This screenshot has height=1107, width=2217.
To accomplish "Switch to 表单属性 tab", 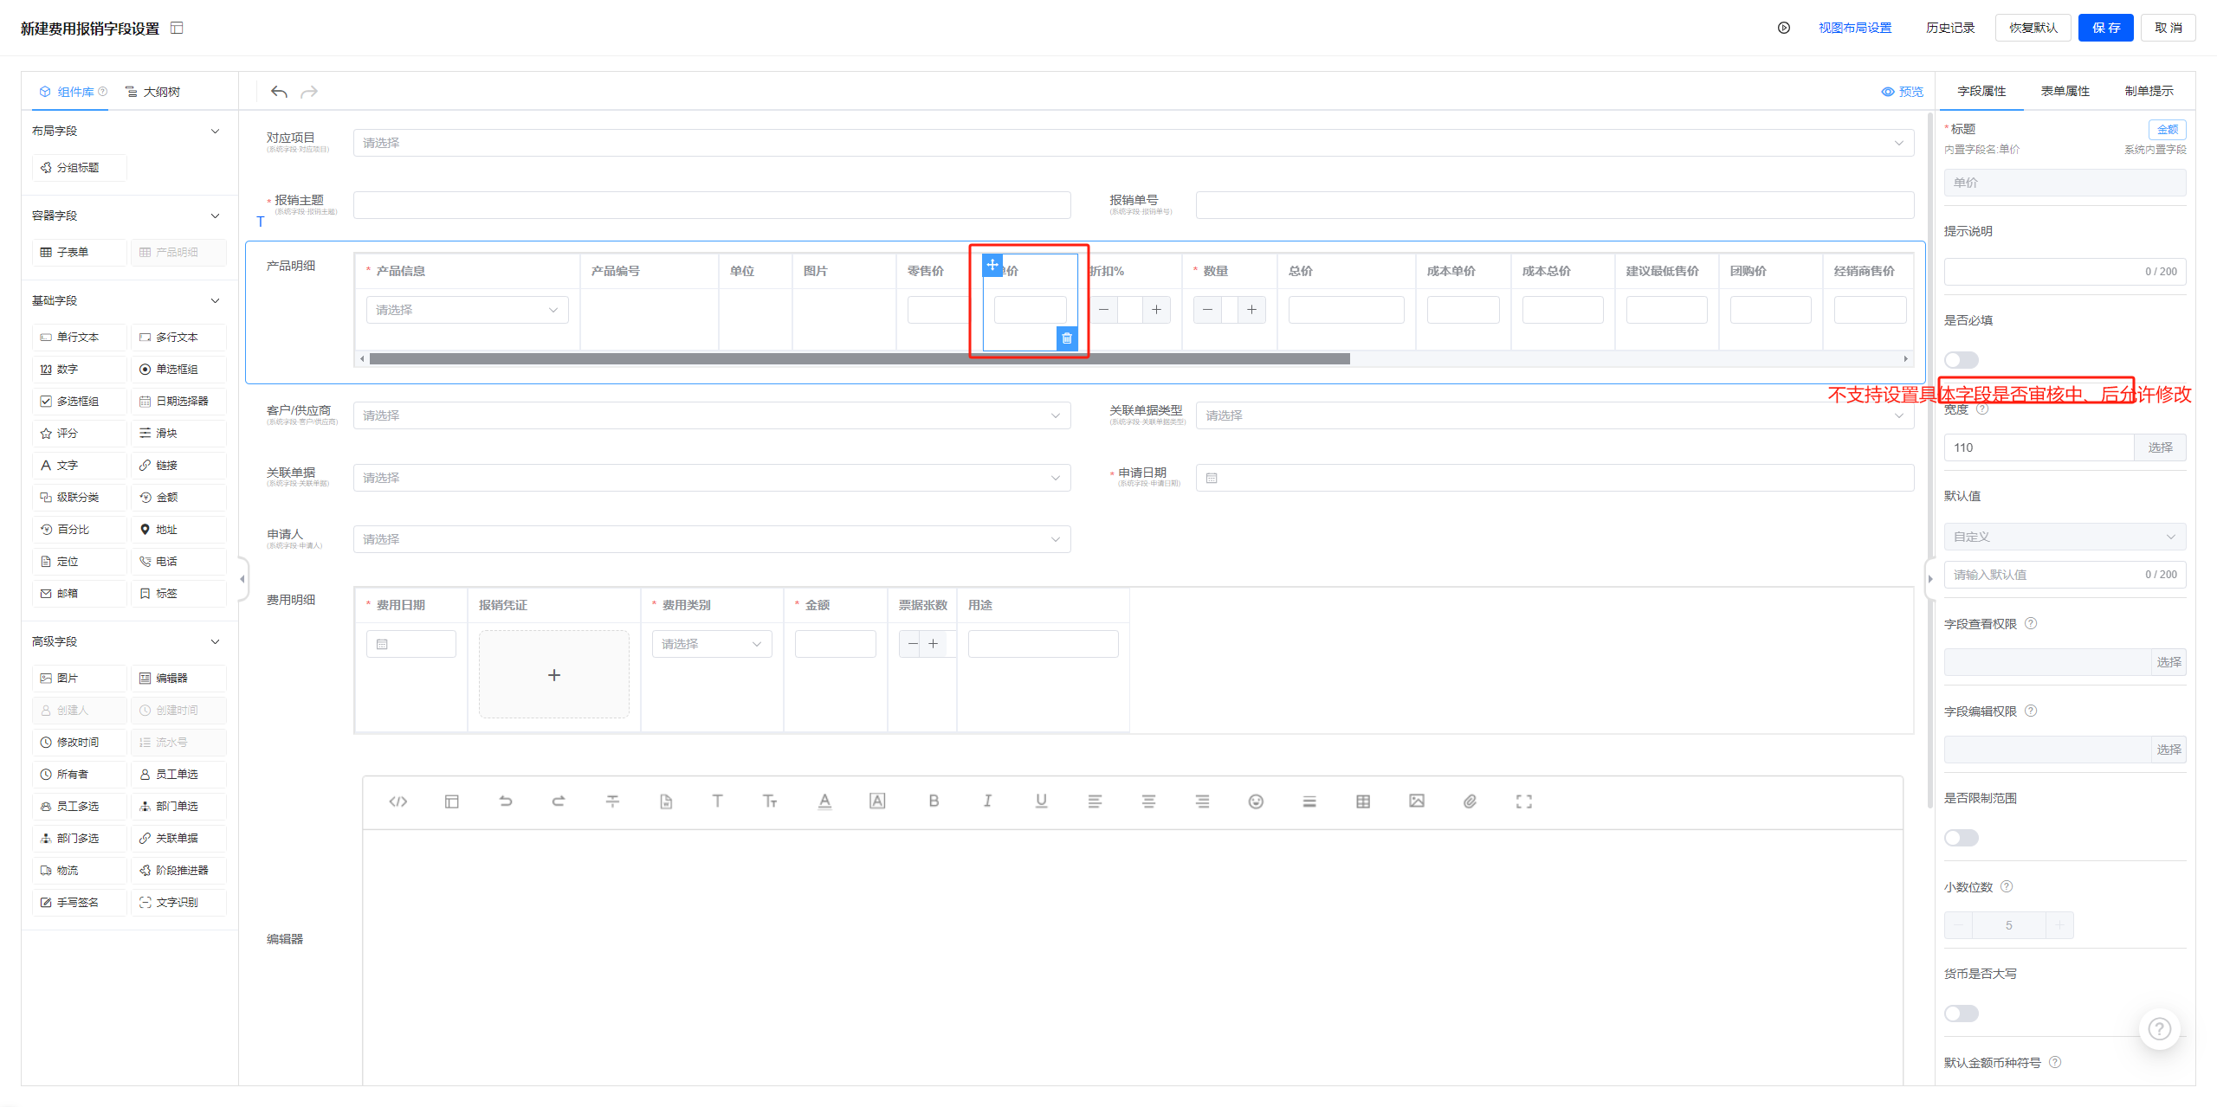I will pyautogui.click(x=2065, y=91).
